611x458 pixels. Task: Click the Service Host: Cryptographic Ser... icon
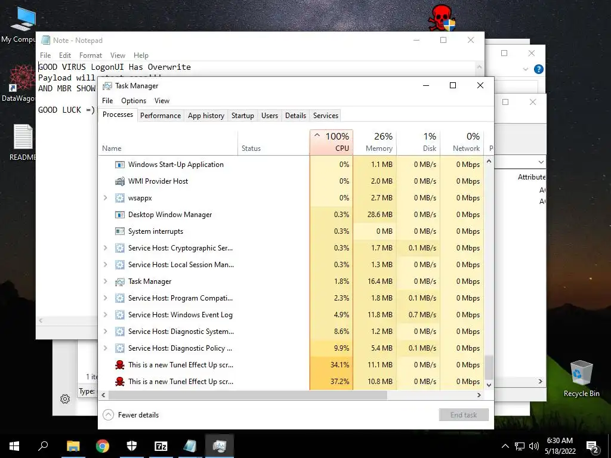click(x=119, y=248)
